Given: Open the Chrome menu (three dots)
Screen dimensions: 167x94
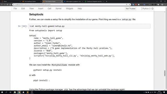Looking at the screenshot, I should (165, 5).
